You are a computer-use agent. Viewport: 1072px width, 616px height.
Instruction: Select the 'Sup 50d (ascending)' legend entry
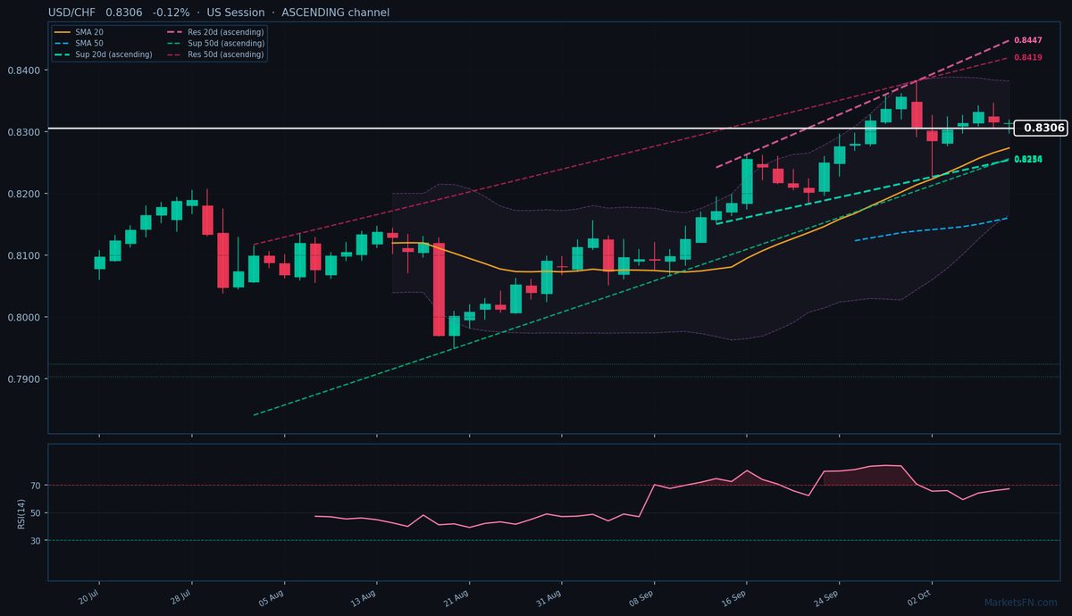[215, 44]
